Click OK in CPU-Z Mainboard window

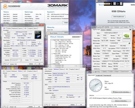coord(81,105)
